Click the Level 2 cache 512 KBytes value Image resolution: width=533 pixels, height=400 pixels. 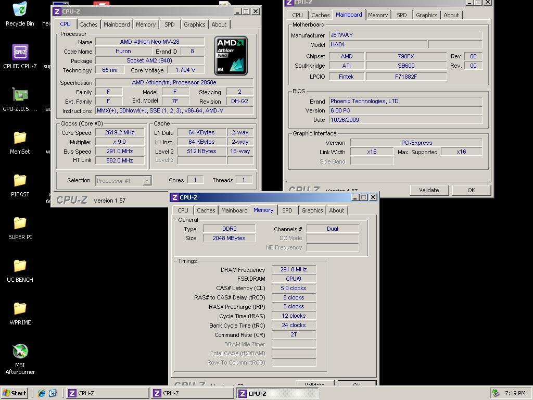click(201, 151)
